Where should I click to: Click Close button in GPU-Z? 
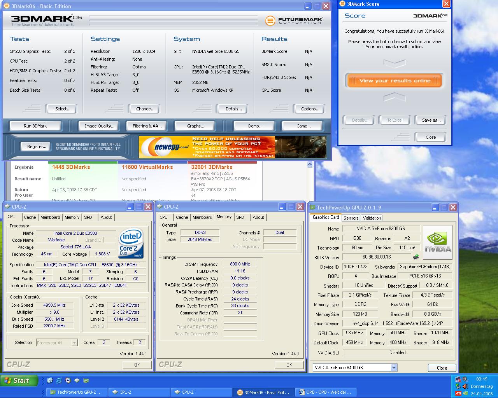(442, 368)
